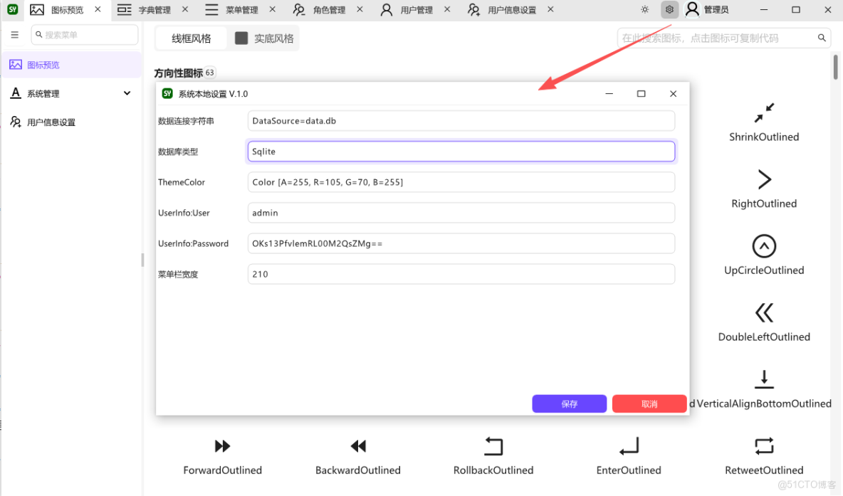Screen dimensions: 843x496
Task: Select the ShrinkOutlined icon
Action: 764,114
